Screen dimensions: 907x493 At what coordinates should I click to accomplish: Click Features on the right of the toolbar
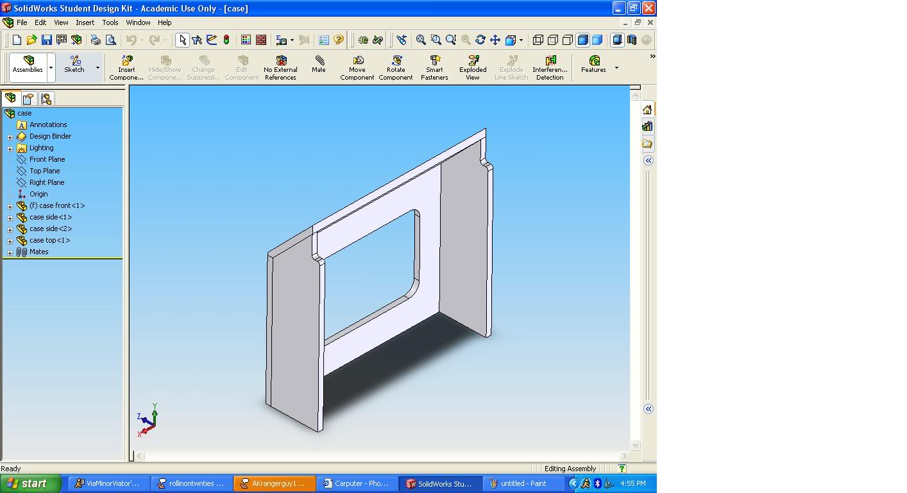[x=593, y=67]
